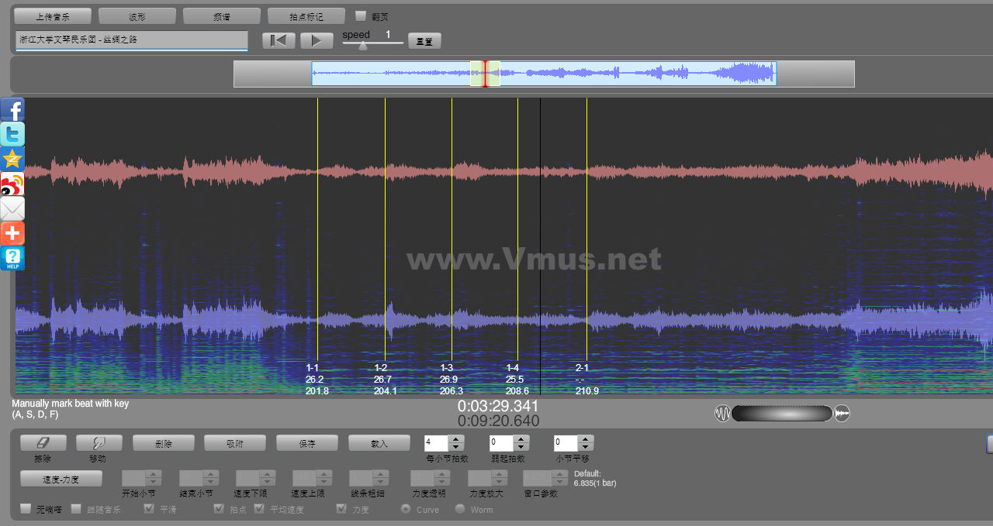Viewport: 993px width, 526px height.
Task: Share via the Facebook sidebar icon
Action: pos(12,109)
